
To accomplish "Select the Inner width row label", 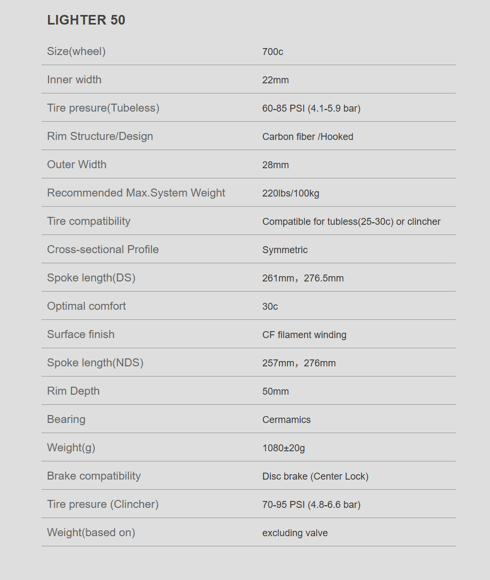I will (x=74, y=80).
